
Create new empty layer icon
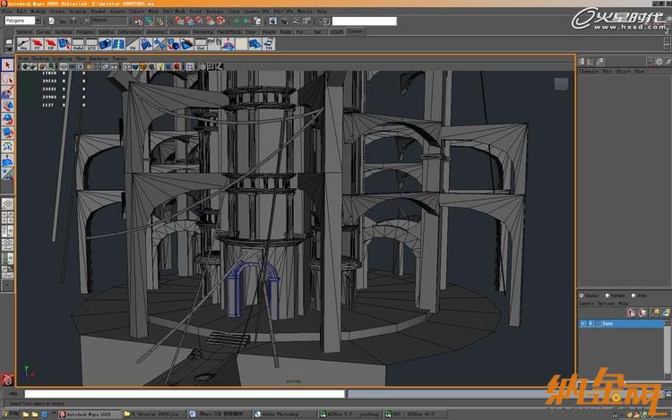(x=657, y=313)
